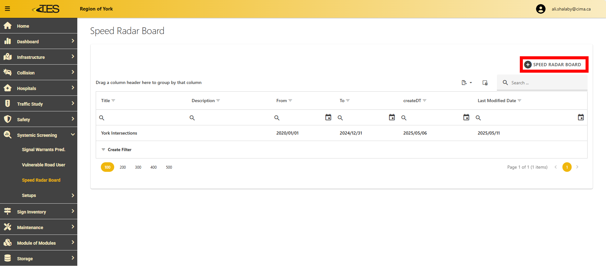
Task: Open Vulnerable Road User page
Action: click(x=44, y=165)
